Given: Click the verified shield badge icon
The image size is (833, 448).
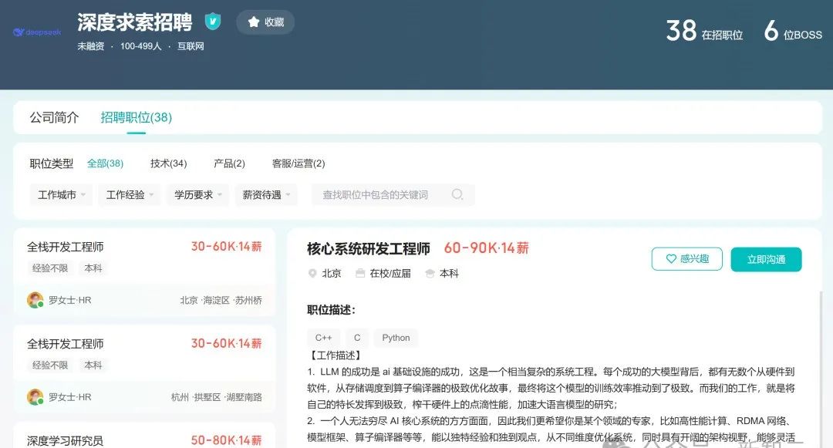Looking at the screenshot, I should tap(213, 22).
